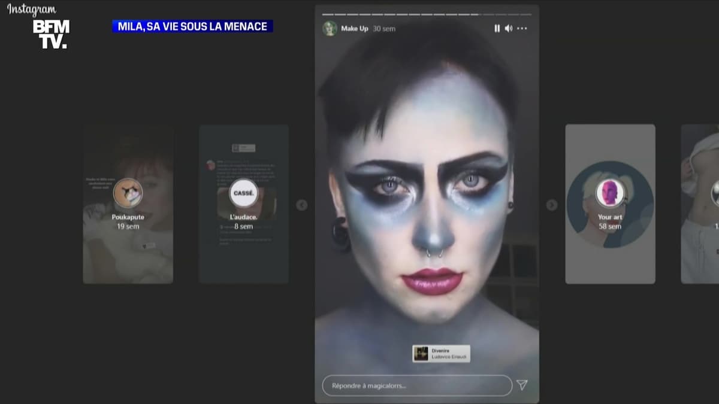
Task: Pause the Make Up story
Action: coord(497,28)
